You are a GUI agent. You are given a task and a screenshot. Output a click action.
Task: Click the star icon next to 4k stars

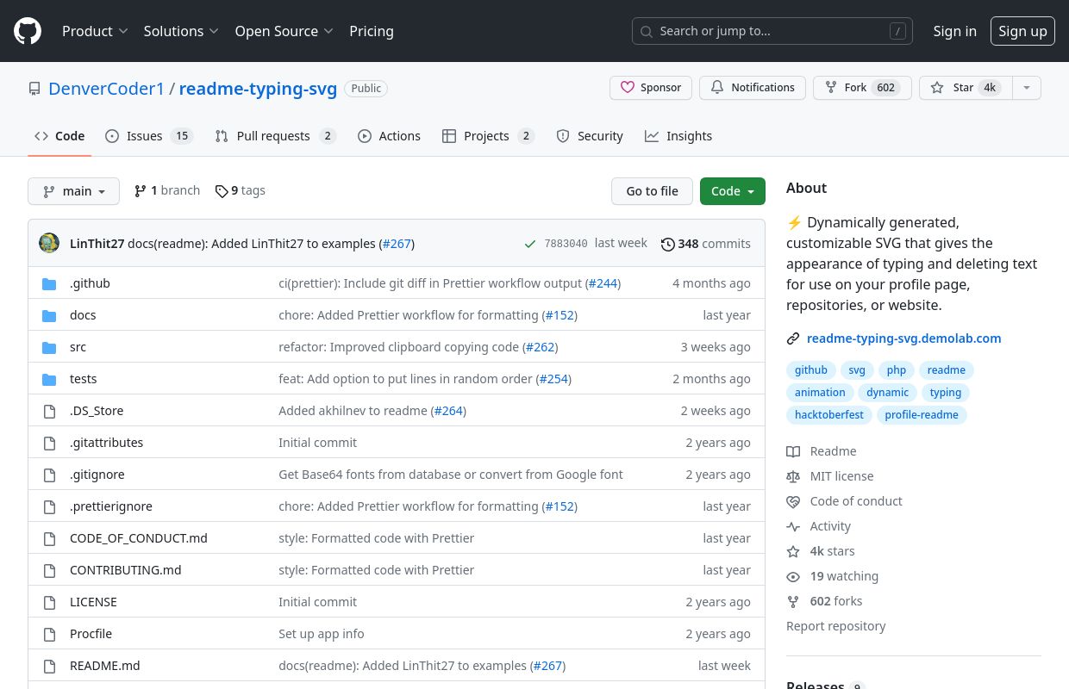[793, 551]
